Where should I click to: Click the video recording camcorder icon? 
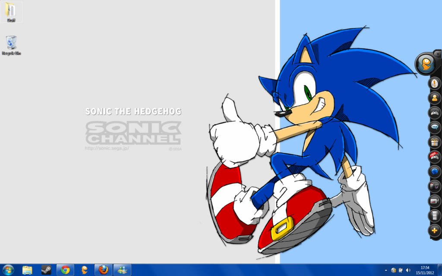[434, 201]
